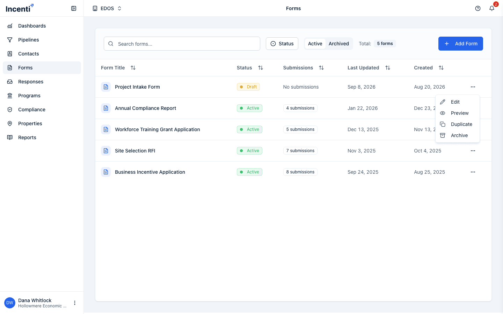Click the No submissions text
The height and width of the screenshot is (314, 503).
(301, 87)
